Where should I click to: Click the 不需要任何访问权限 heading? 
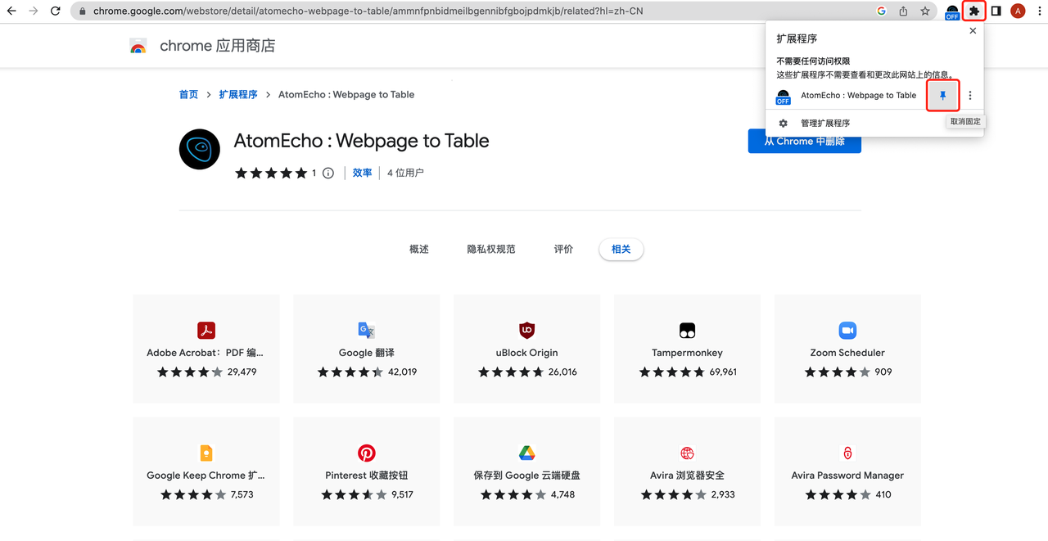tap(813, 61)
